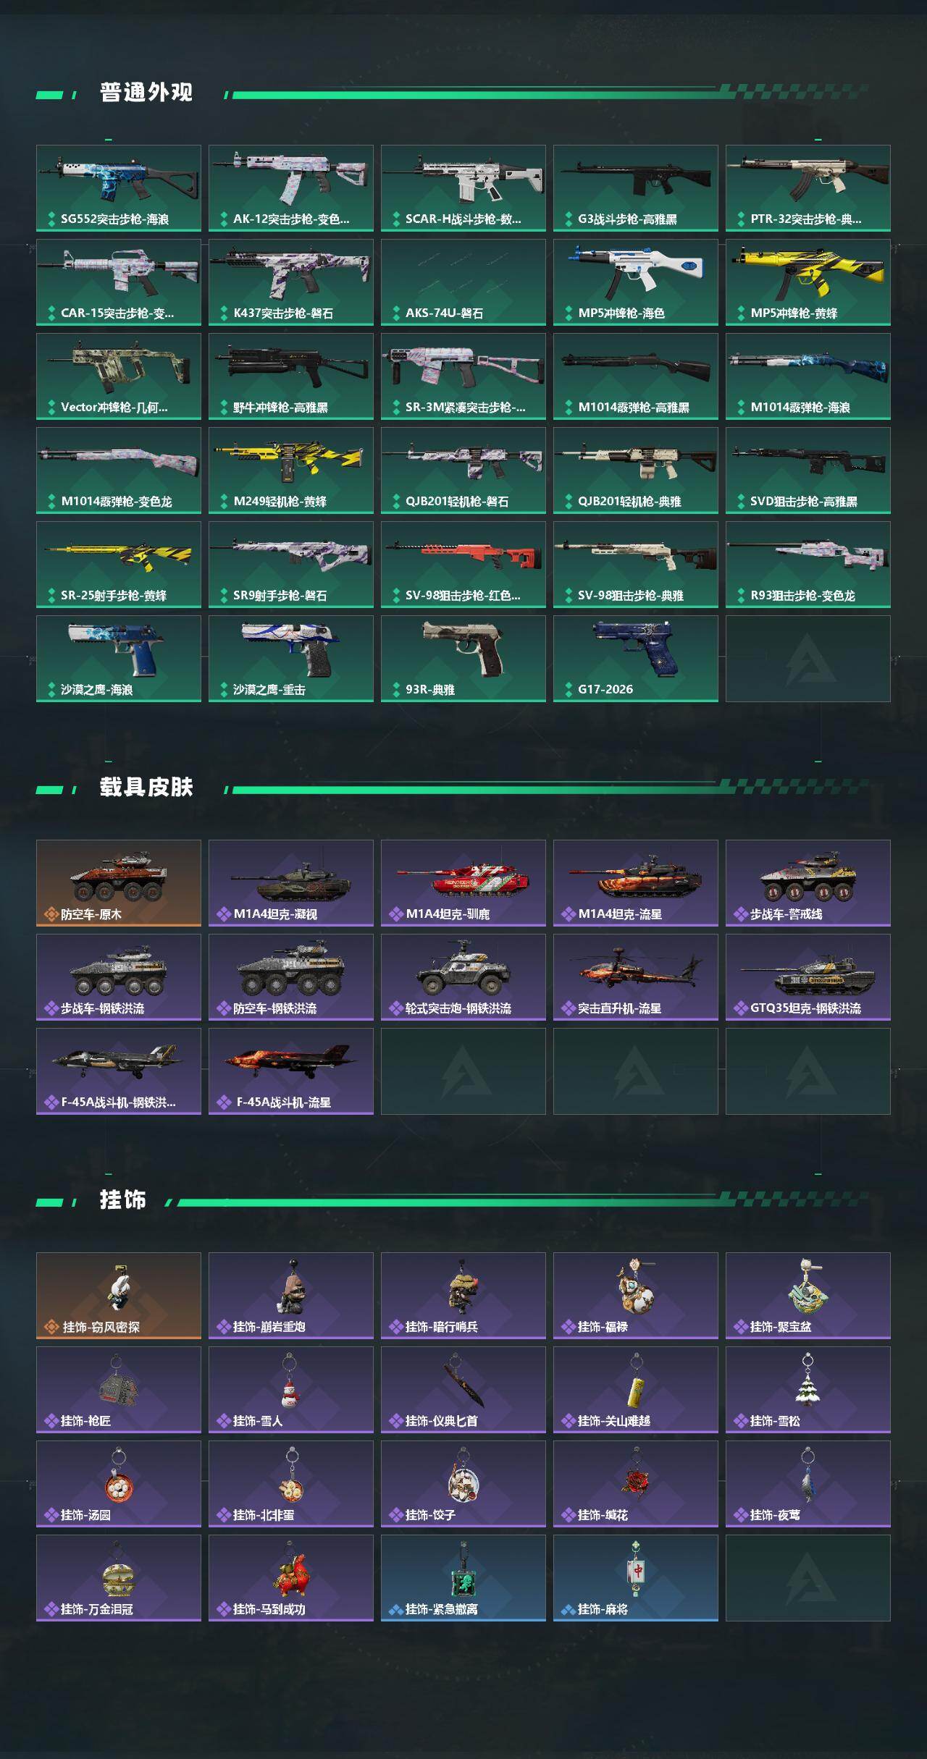The width and height of the screenshot is (927, 1759).
Task: Choose the 挂饰-马到成功 horse charm
Action: click(291, 1578)
